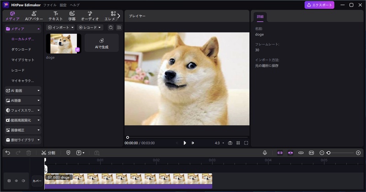Step to next frame
The height and width of the screenshot is (192, 366).
[193, 143]
